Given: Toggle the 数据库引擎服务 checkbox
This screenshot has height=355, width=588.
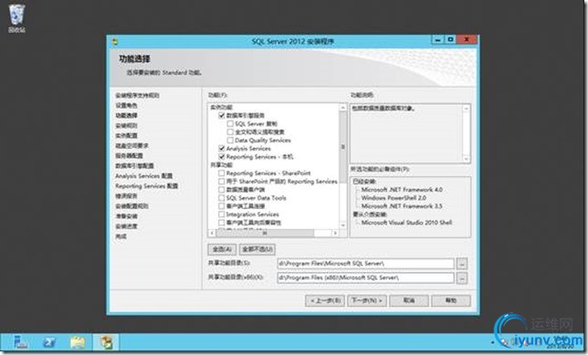Looking at the screenshot, I should click(x=222, y=116).
